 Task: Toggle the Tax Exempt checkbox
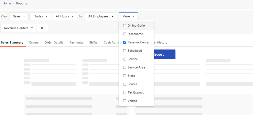[x=125, y=93]
